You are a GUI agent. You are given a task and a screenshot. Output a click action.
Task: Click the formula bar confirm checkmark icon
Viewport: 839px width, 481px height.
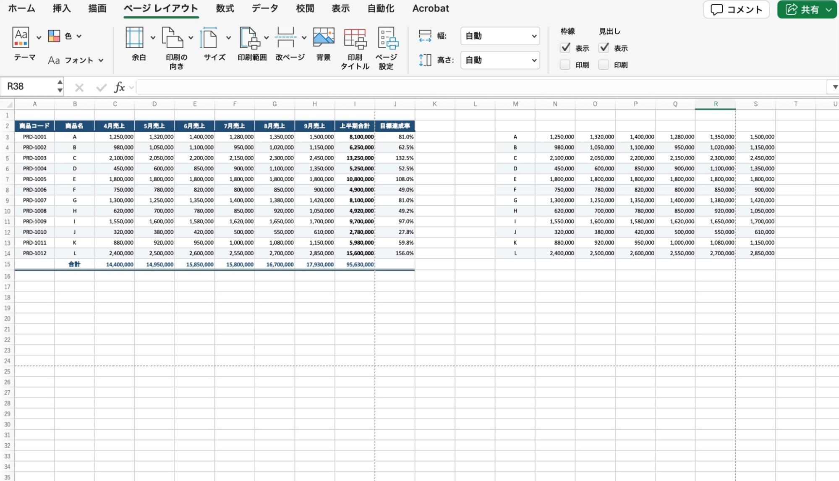coord(101,87)
